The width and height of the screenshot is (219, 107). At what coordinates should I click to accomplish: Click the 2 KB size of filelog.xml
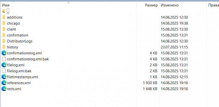click(x=153, y=65)
